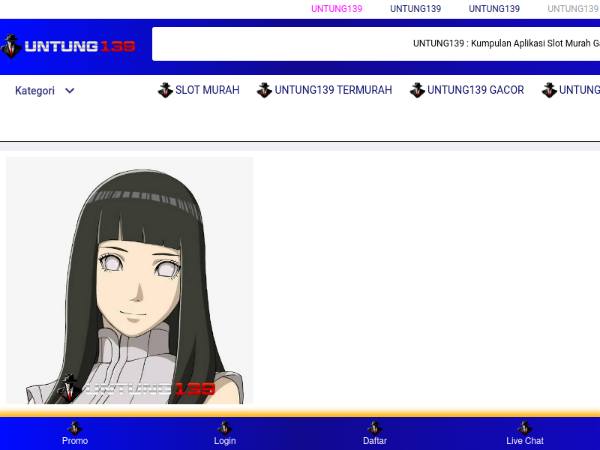Viewport: 600px width, 450px height.
Task: Click the hat icon beside UNTUNG139 GACOR
Action: tap(417, 90)
